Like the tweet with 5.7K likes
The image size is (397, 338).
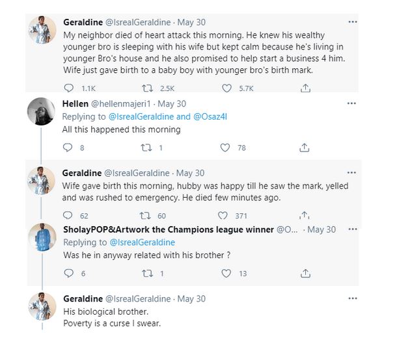228,88
